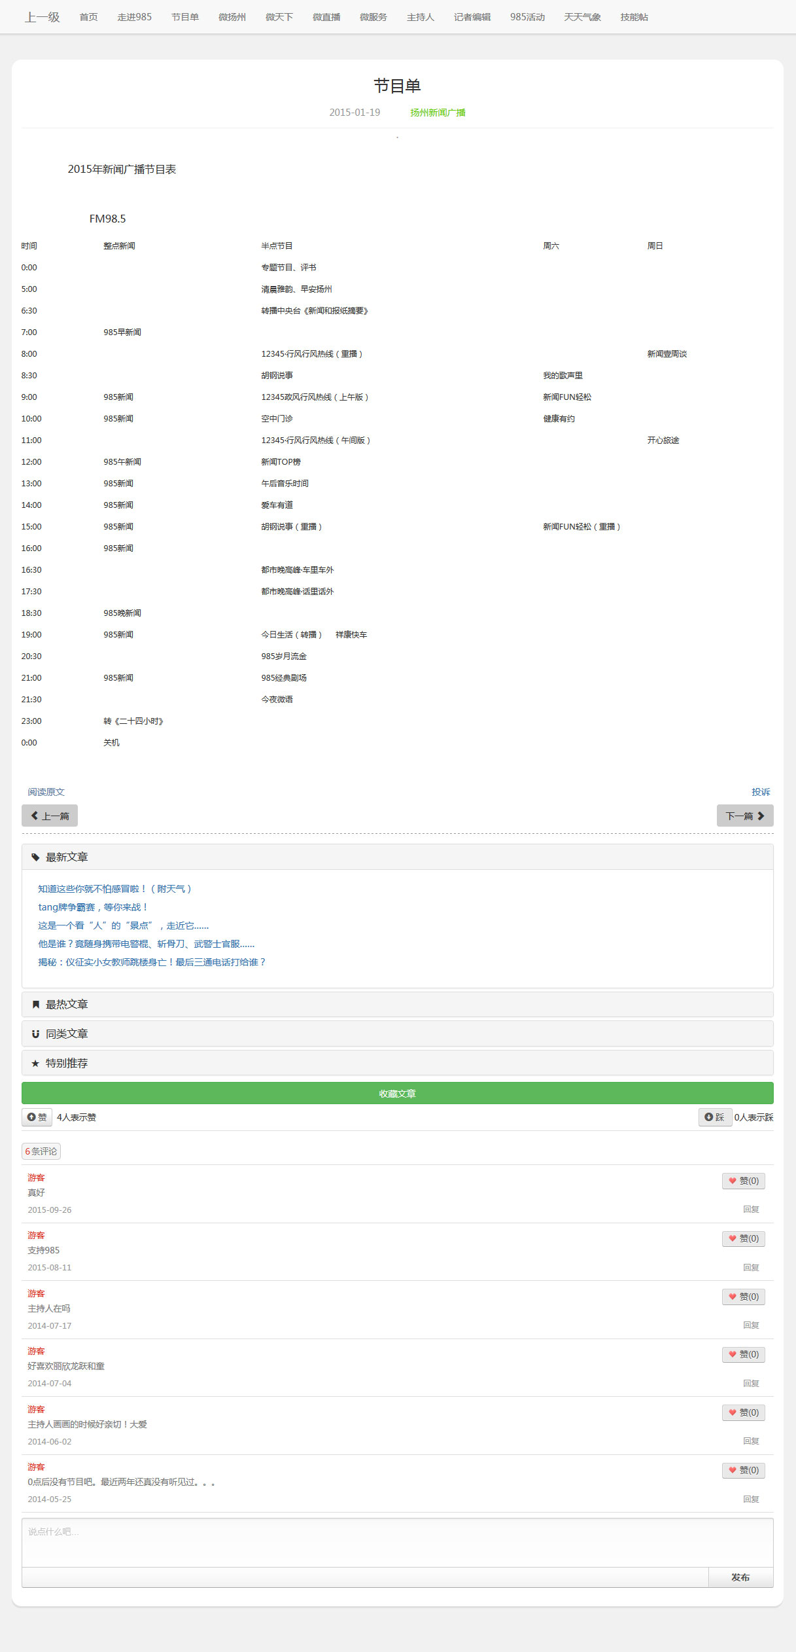796x1652 pixels.
Task: Select 节目单 in the top navigation
Action: point(185,17)
